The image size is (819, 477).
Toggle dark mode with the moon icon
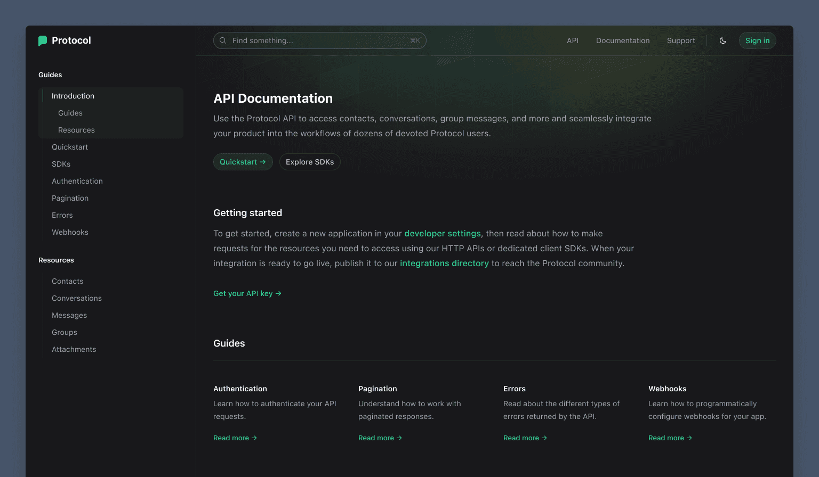click(x=723, y=40)
